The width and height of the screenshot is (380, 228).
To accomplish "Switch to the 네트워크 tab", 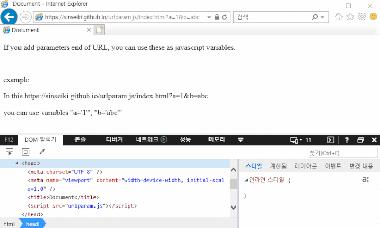I will point(147,140).
